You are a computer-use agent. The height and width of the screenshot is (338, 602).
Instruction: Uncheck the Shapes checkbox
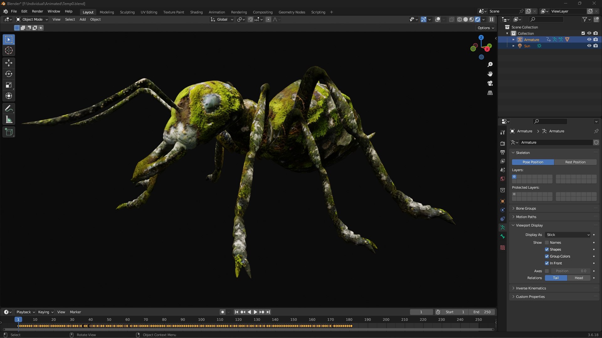coord(547,249)
